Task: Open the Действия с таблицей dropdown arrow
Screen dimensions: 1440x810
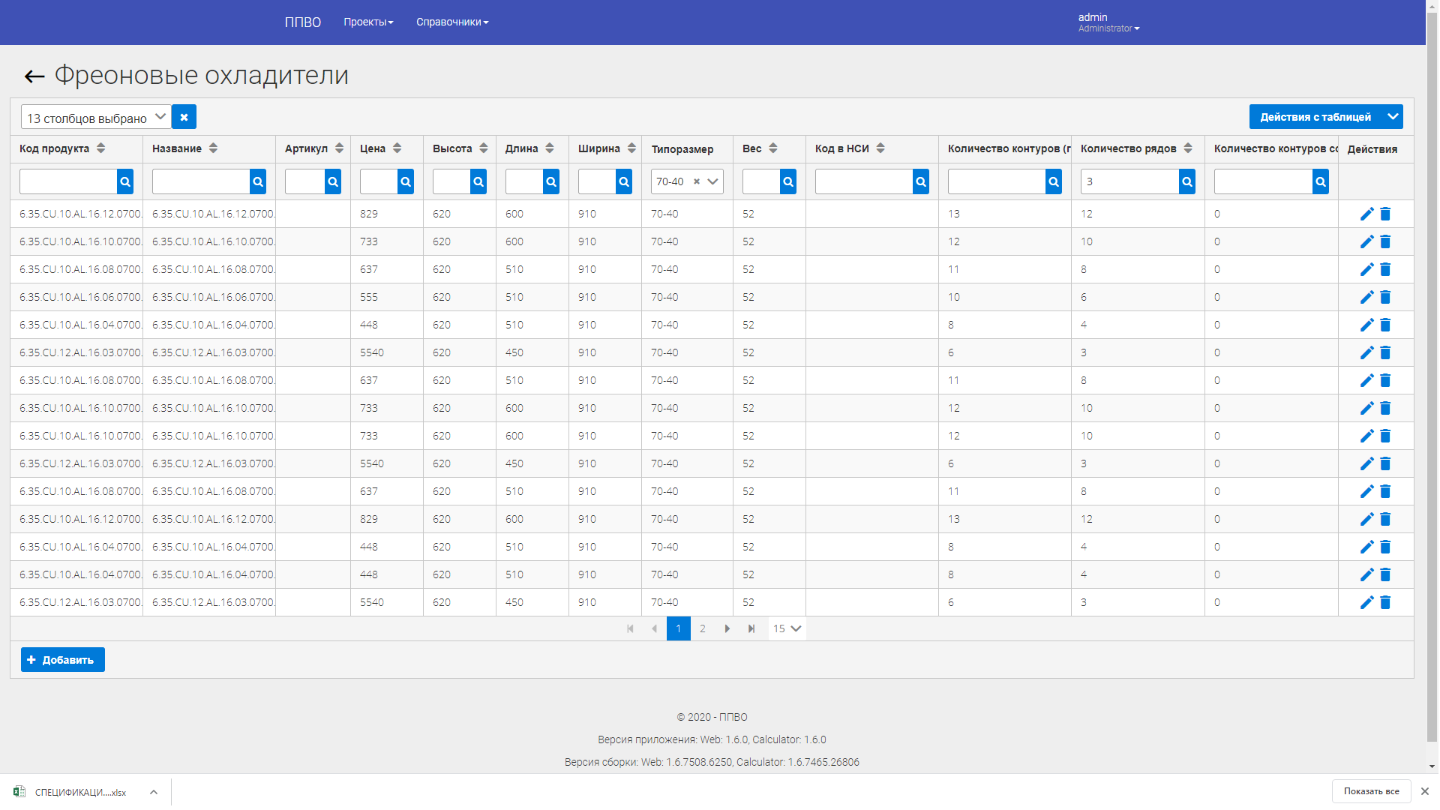Action: coord(1393,117)
